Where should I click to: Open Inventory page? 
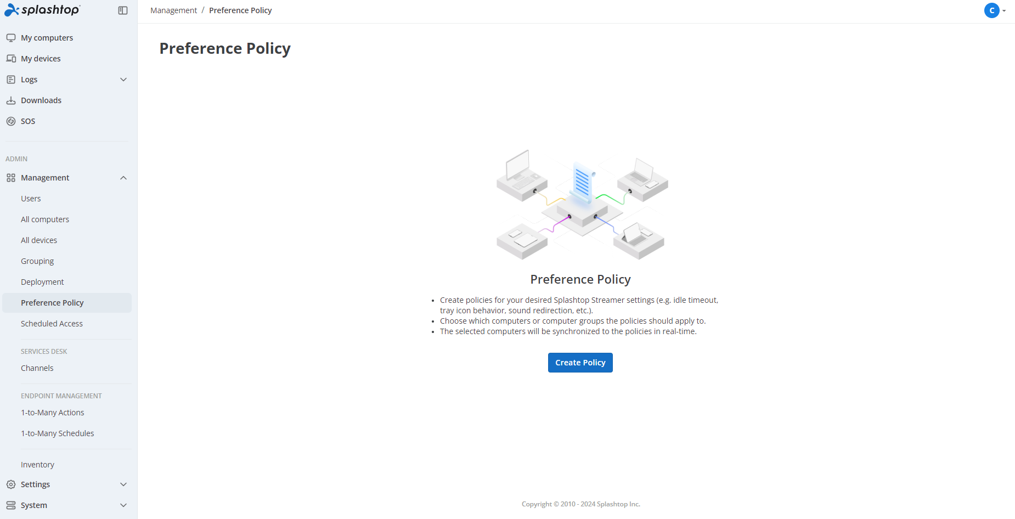[x=37, y=465]
